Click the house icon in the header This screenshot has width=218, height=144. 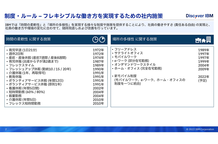click(x=203, y=40)
